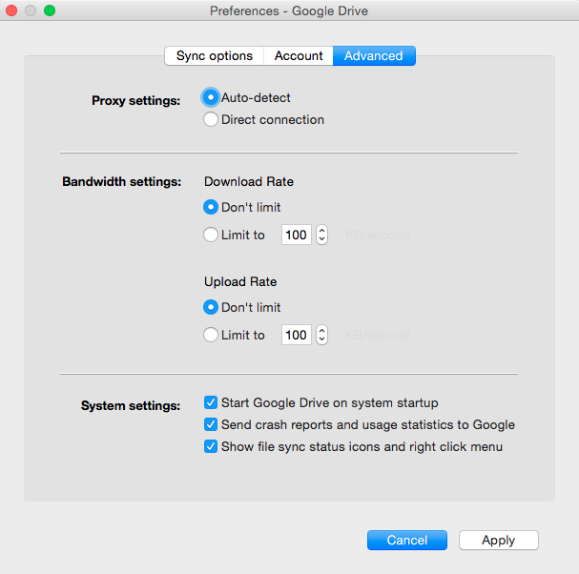Image resolution: width=579 pixels, height=574 pixels.
Task: Click the Bandwidth settings label
Action: tap(121, 181)
